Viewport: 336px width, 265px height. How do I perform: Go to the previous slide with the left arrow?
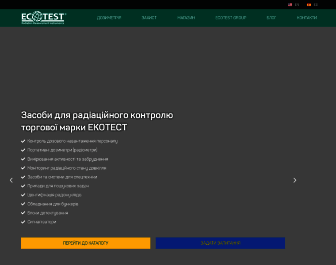(11, 180)
